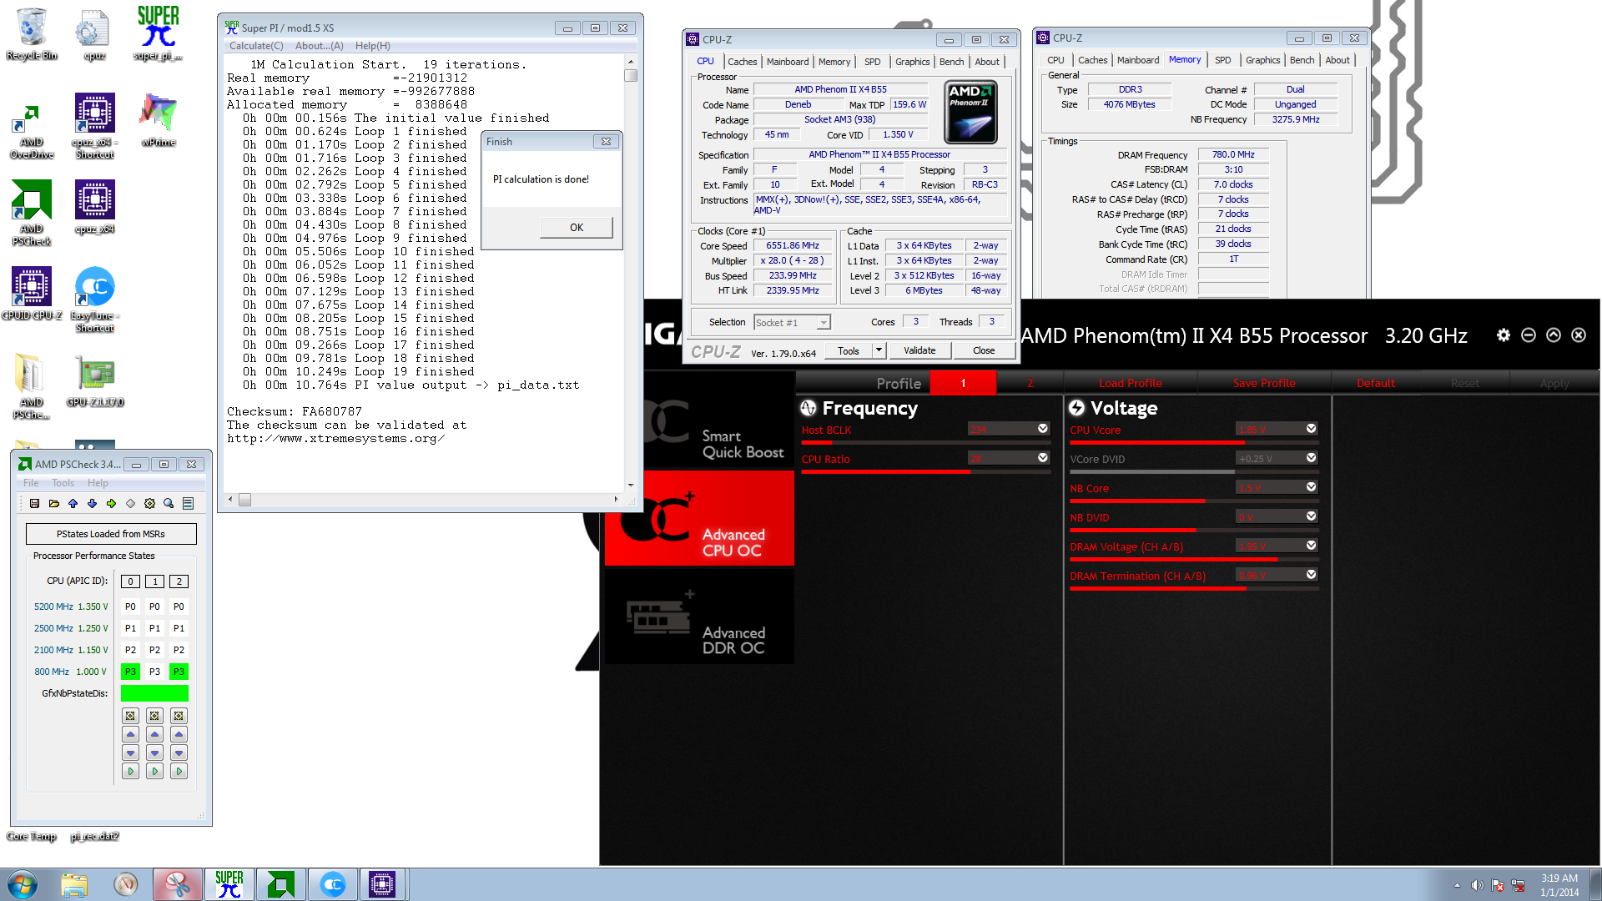Click Save Profile in EasyTune
1602x901 pixels.
point(1264,383)
